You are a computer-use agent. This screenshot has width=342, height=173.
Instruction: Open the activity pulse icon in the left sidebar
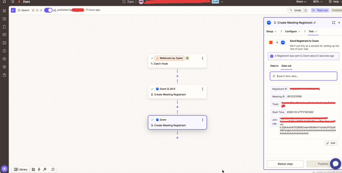pyautogui.click(x=4, y=59)
